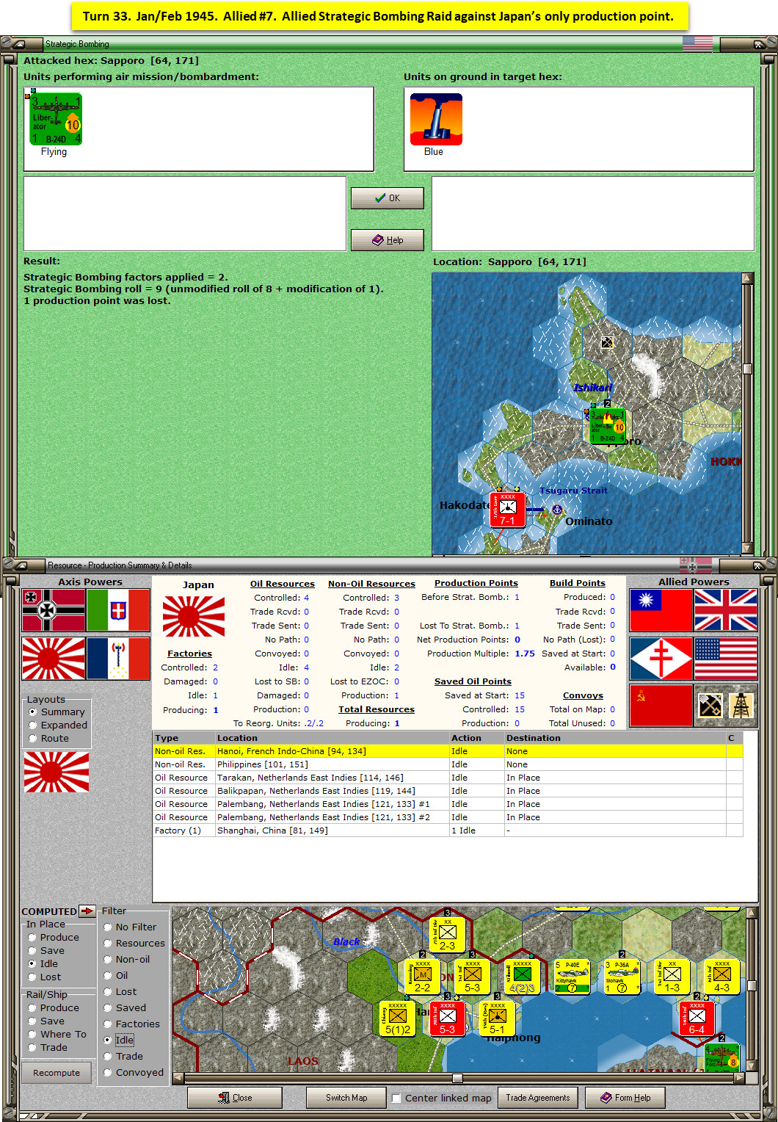Enable the Center linked map checkbox
This screenshot has height=1122, width=778.
point(396,1098)
